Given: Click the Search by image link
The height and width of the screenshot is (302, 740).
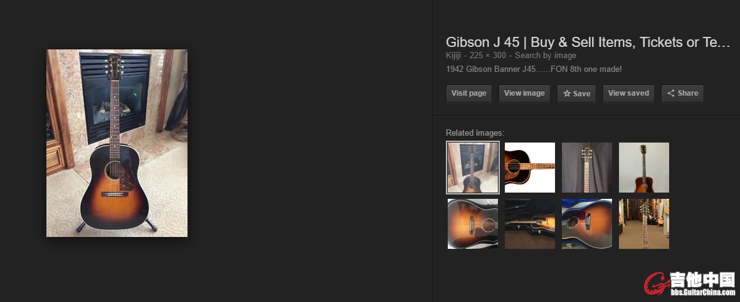Looking at the screenshot, I should [545, 56].
